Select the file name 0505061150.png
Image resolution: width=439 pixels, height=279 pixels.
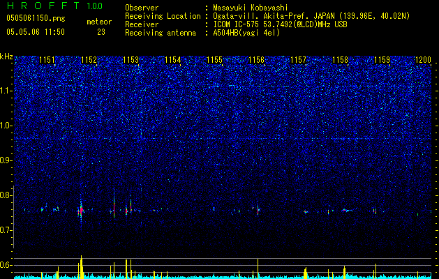pyautogui.click(x=36, y=18)
